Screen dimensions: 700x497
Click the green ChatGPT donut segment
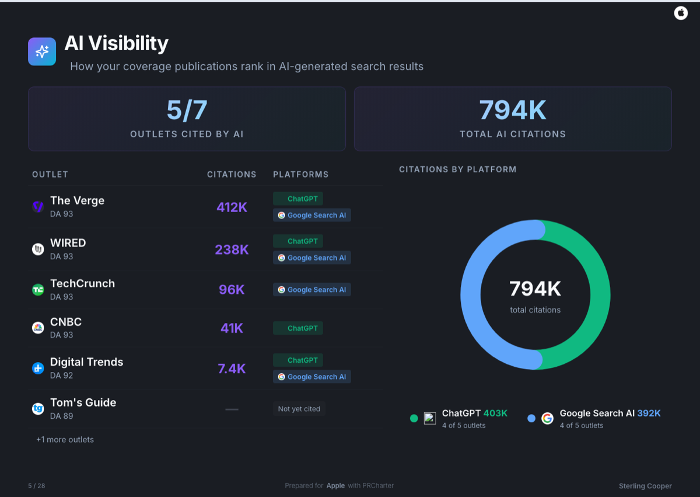[x=600, y=295]
